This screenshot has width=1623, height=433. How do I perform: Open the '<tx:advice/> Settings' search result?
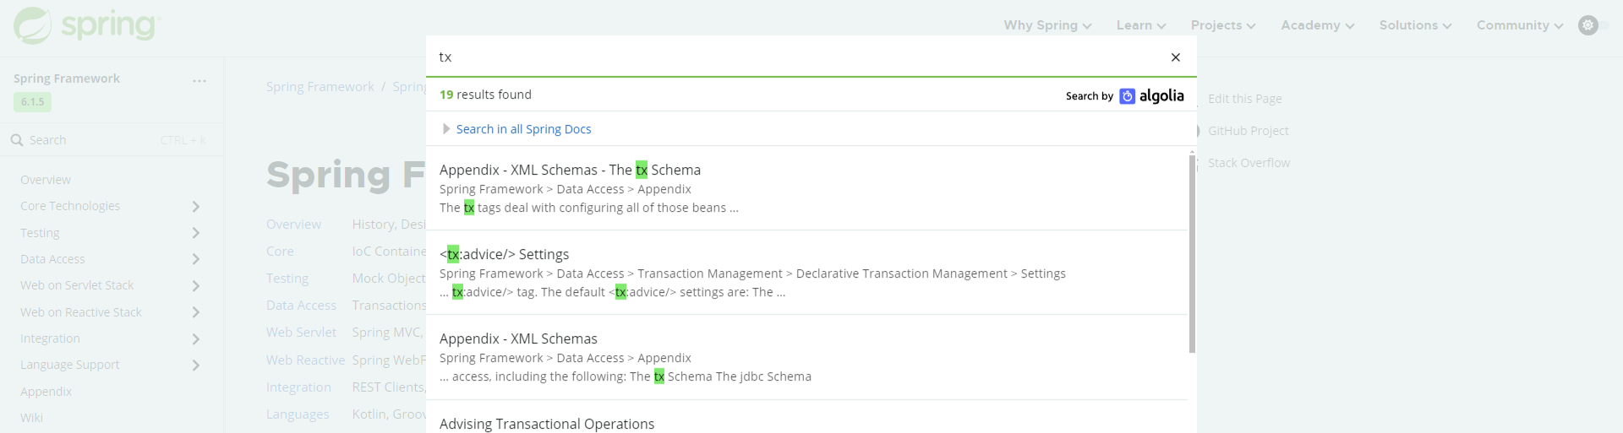pos(504,255)
